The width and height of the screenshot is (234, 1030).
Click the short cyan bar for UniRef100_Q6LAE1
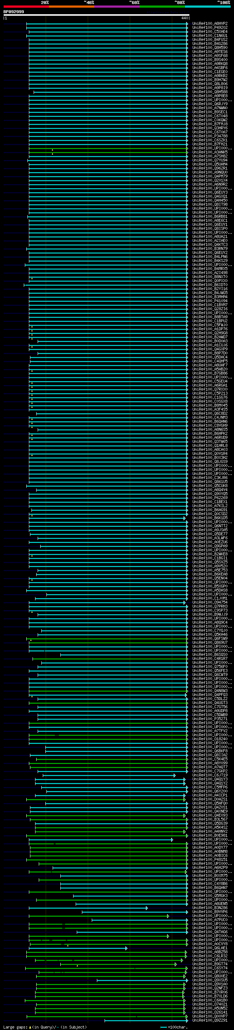click(x=78, y=948)
